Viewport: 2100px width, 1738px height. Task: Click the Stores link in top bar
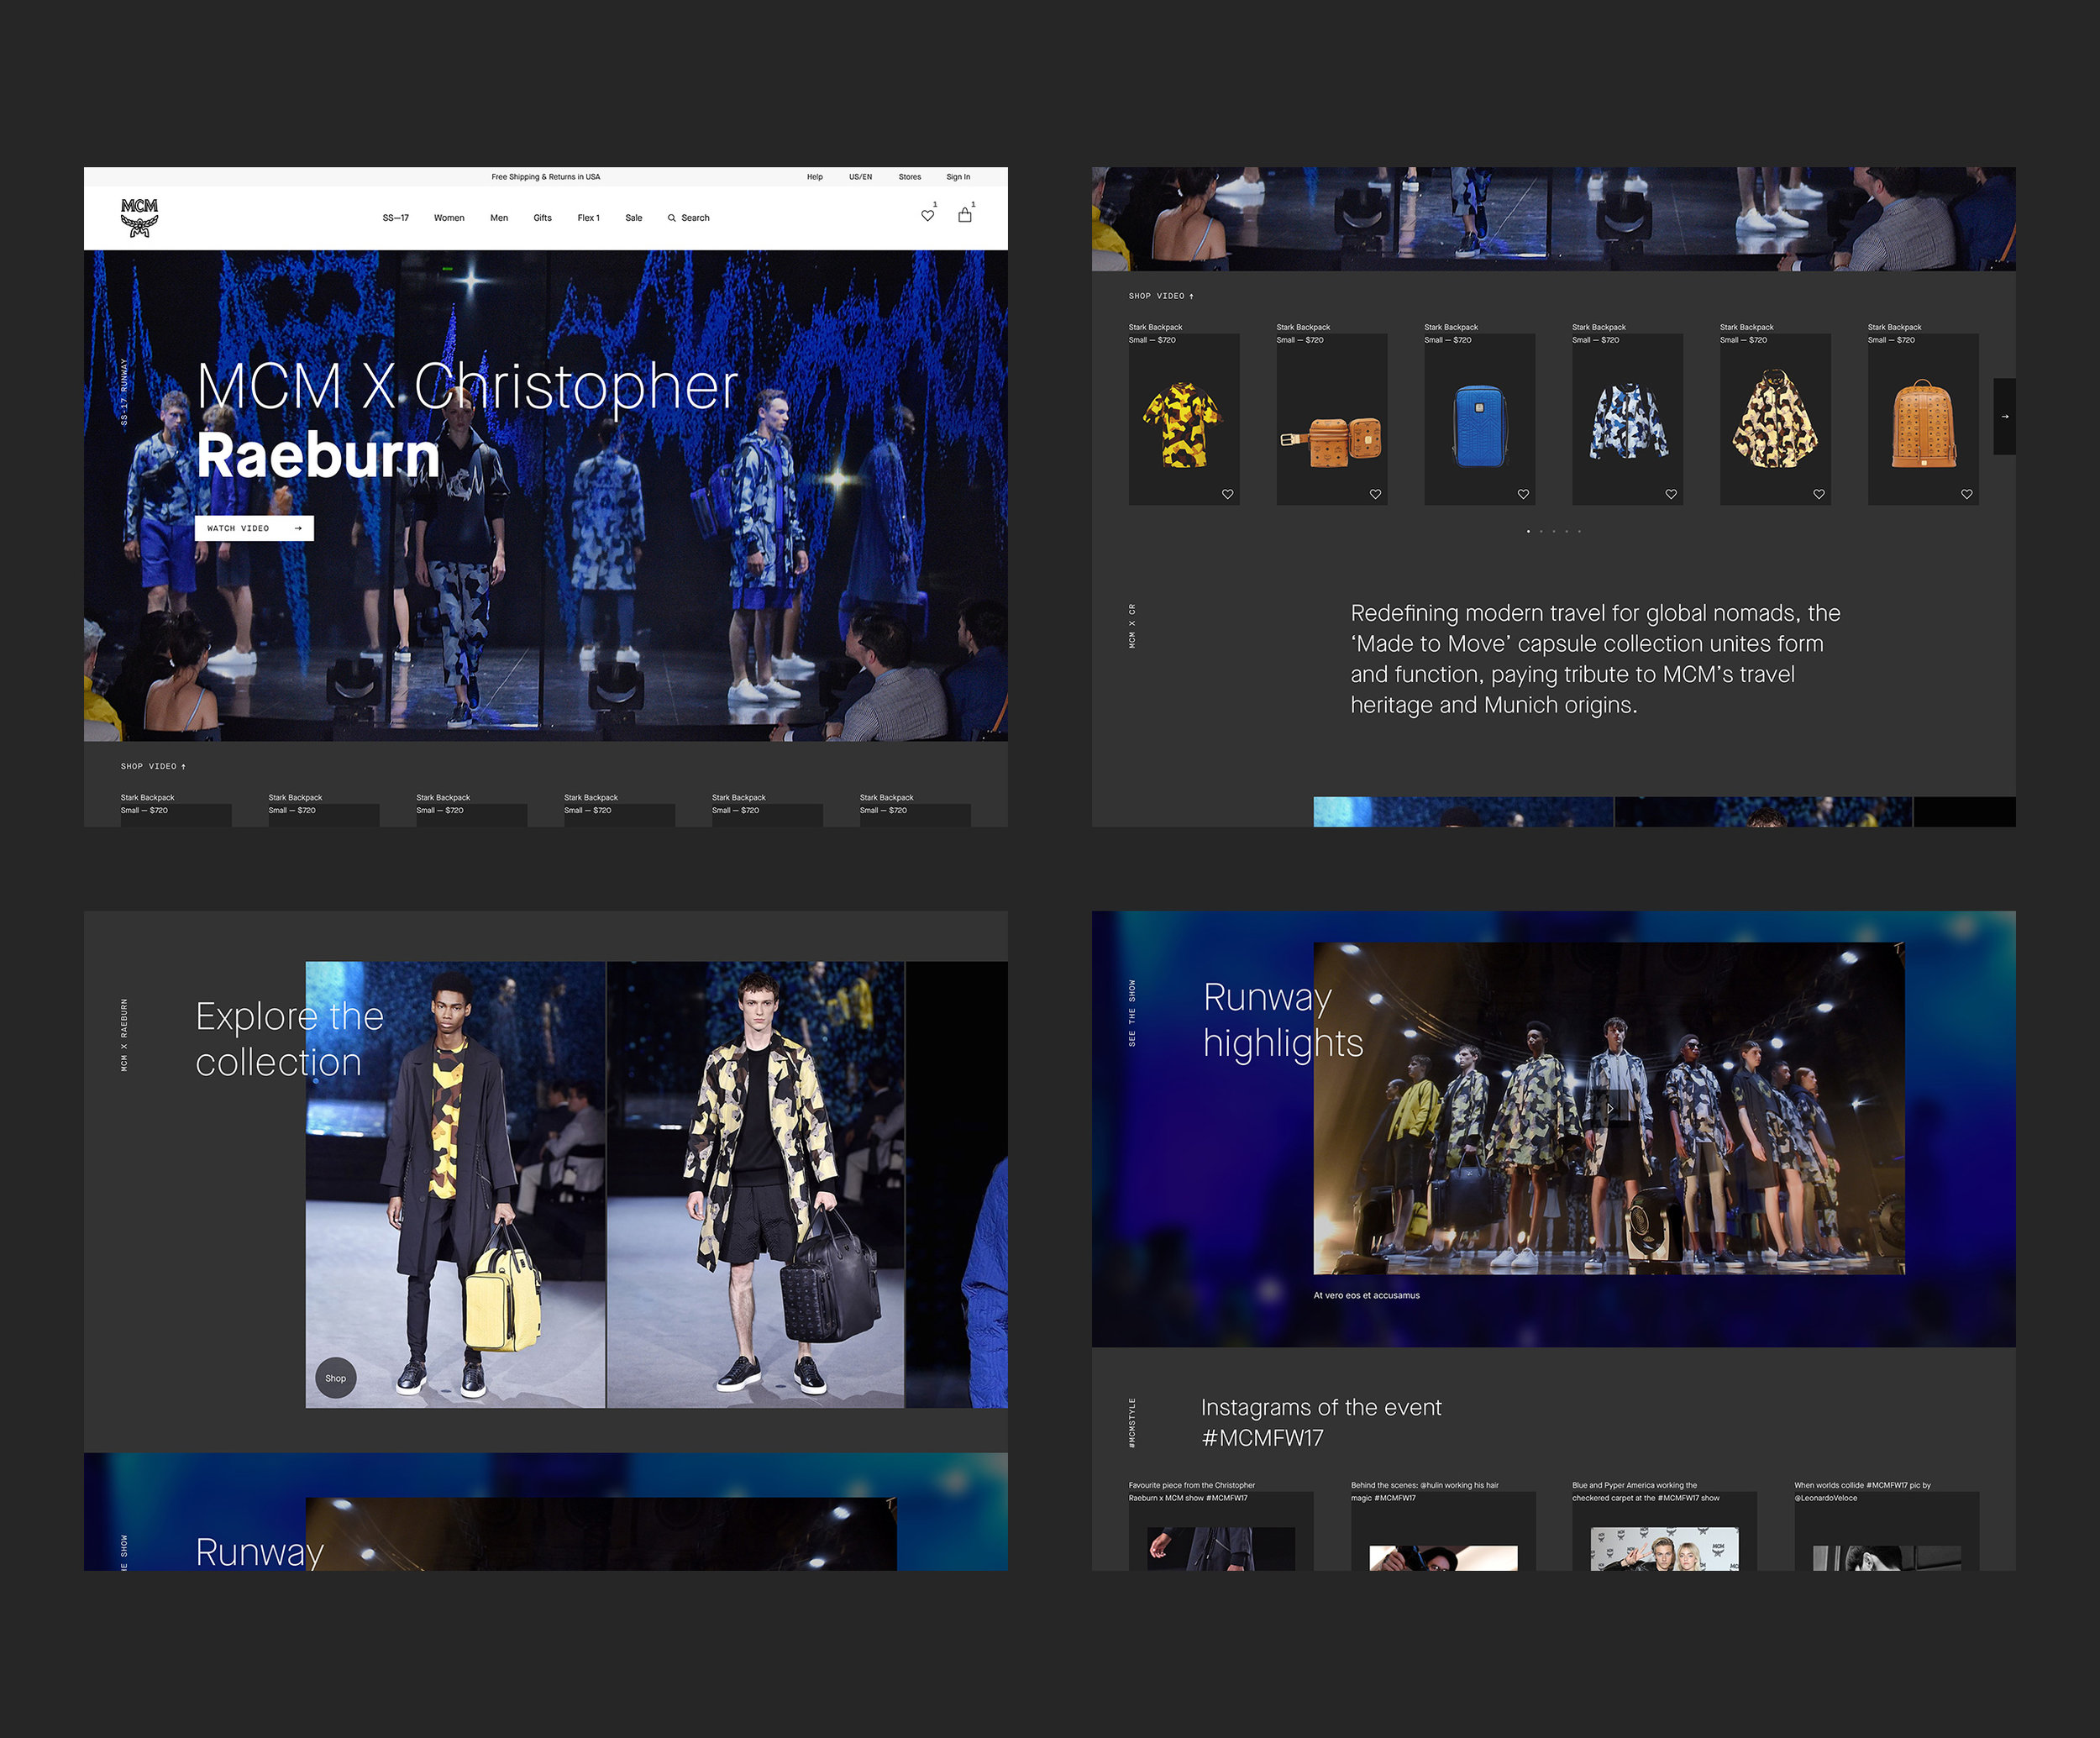[910, 177]
